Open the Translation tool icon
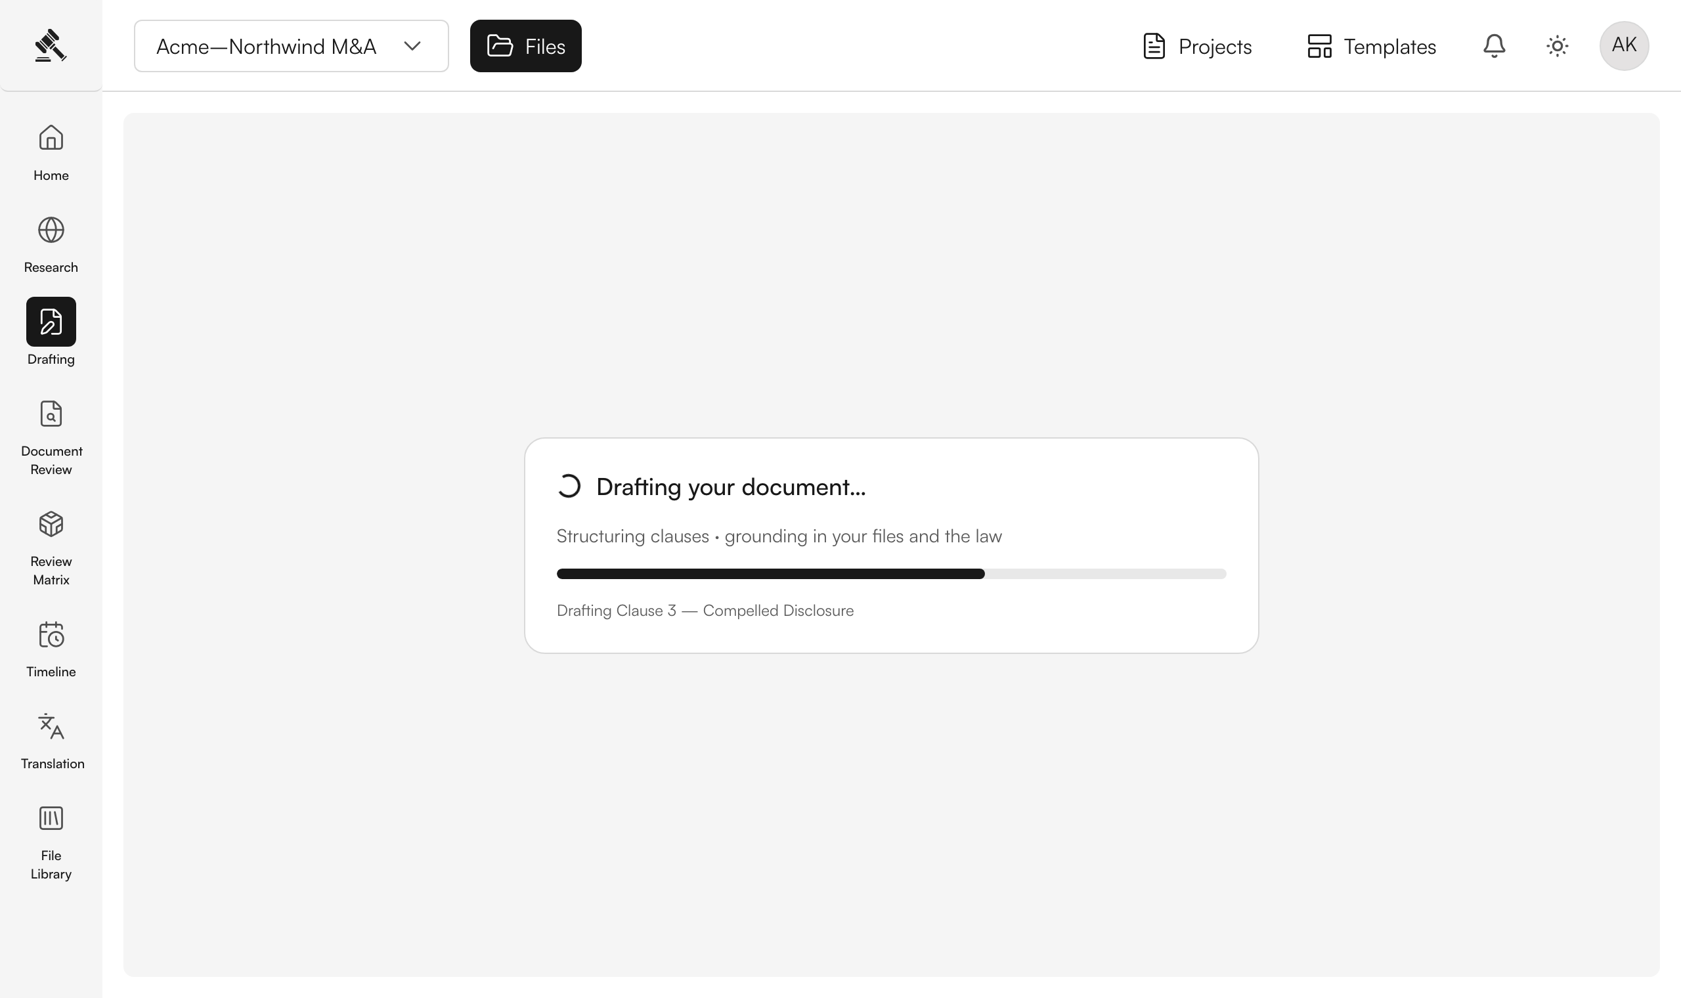 pos(51,726)
